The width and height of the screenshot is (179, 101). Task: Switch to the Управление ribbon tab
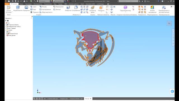pos(48,4)
